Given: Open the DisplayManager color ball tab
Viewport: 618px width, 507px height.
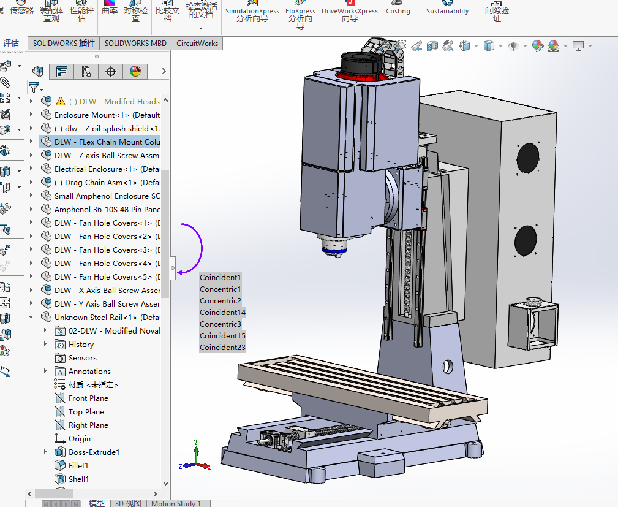Looking at the screenshot, I should click(135, 71).
